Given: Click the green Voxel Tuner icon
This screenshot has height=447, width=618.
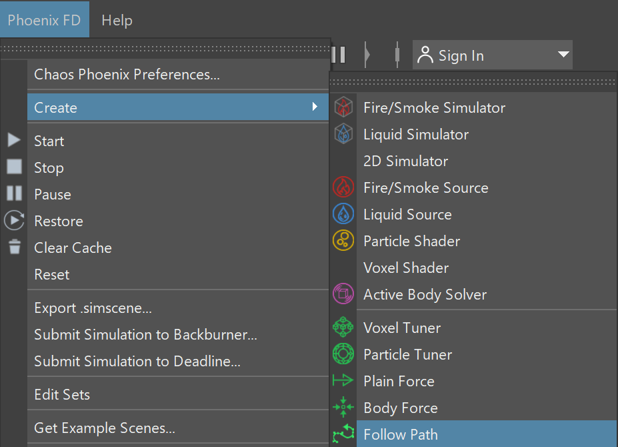Looking at the screenshot, I should coord(343,327).
